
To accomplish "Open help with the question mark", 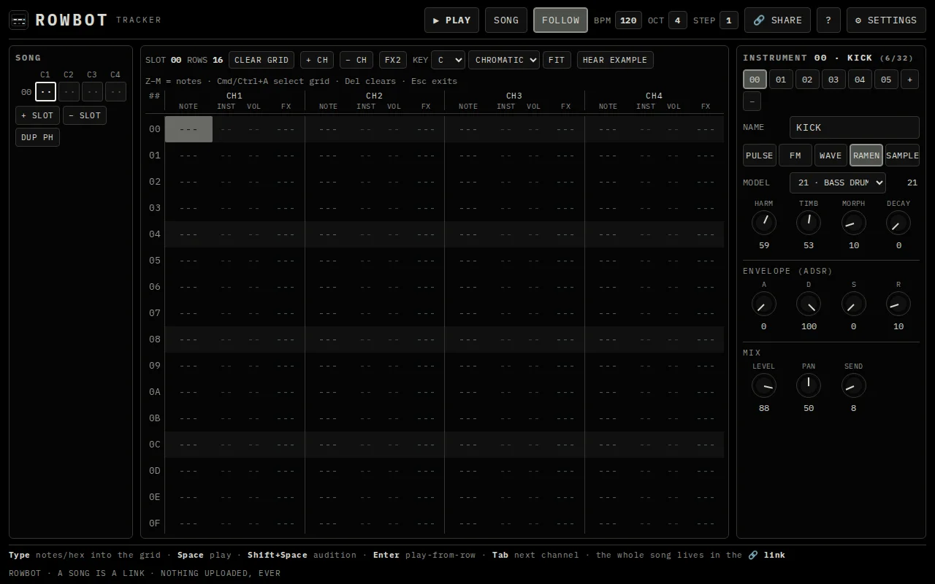I will tap(828, 20).
